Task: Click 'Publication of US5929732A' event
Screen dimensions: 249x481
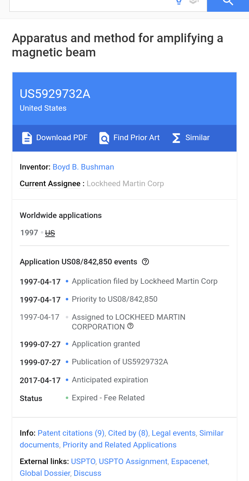Action: (x=120, y=362)
